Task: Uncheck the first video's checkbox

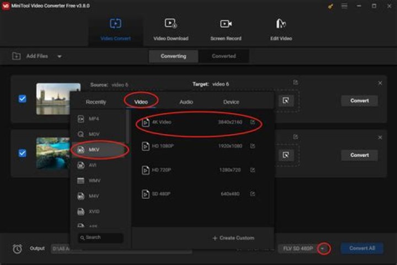Action: click(x=23, y=99)
